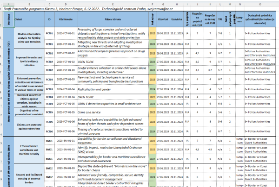Click the 'Rok výzvy' header cell

(x=153, y=20)
